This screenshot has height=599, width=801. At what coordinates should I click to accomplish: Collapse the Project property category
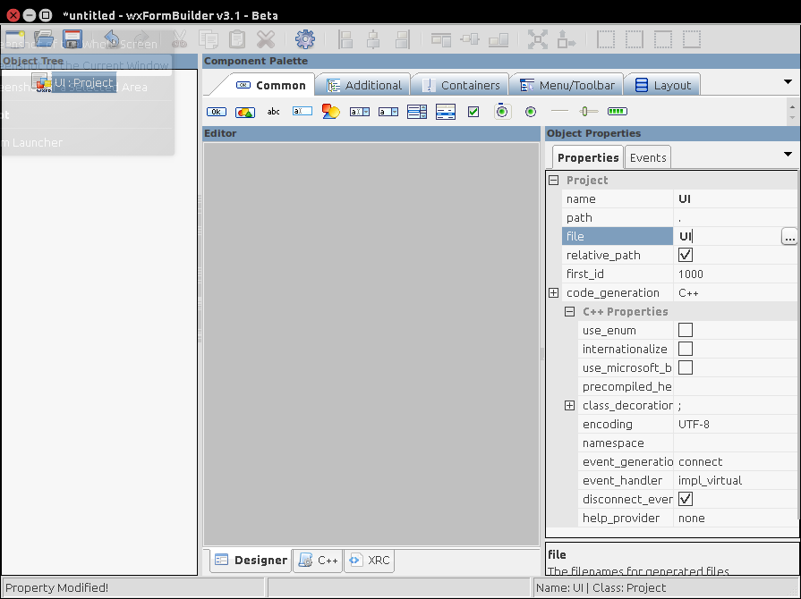click(553, 180)
